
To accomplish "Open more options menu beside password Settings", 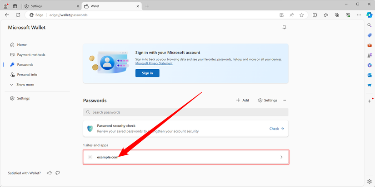I will pyautogui.click(x=285, y=101).
